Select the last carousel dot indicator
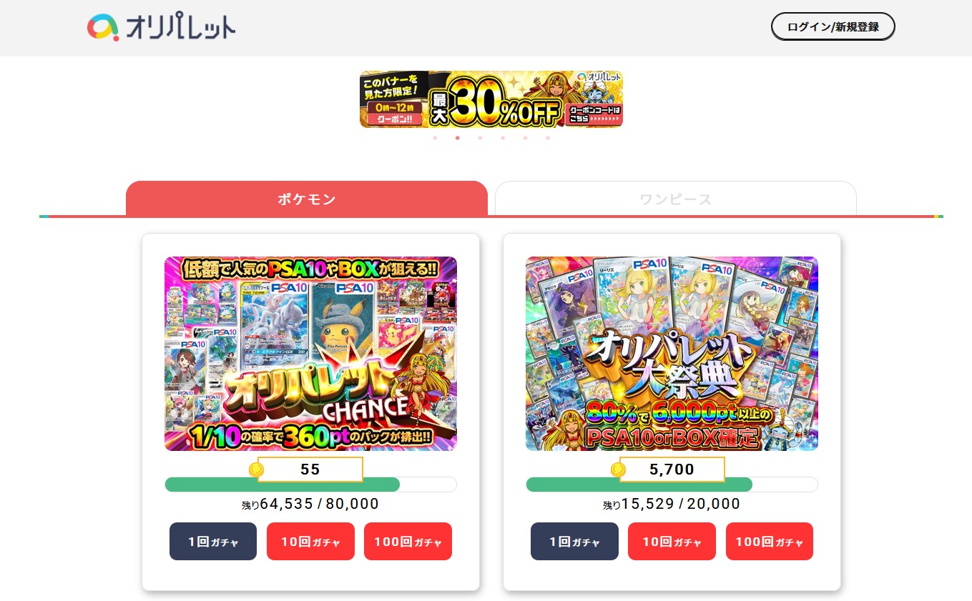972x601 pixels. (548, 138)
